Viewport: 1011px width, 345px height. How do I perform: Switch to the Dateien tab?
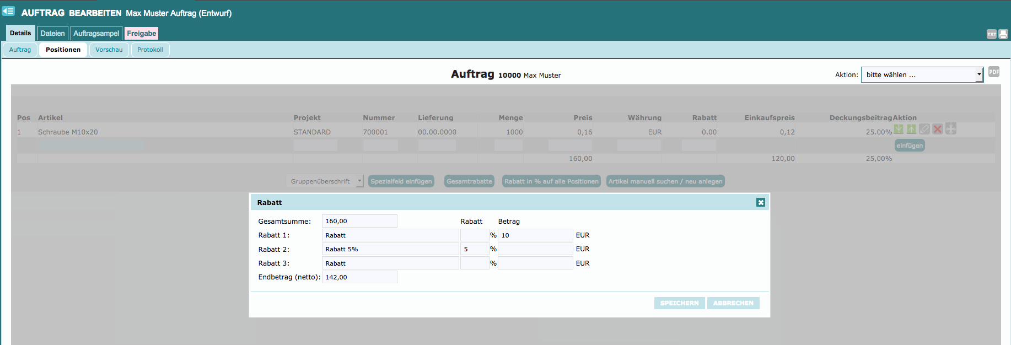click(x=52, y=34)
